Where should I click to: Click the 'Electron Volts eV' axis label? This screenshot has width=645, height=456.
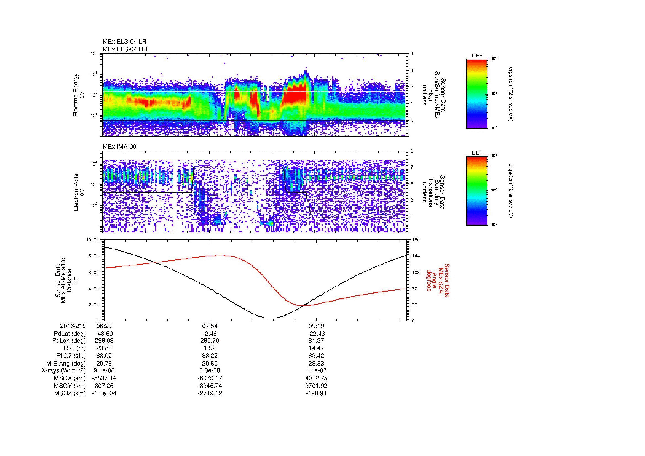(79, 193)
